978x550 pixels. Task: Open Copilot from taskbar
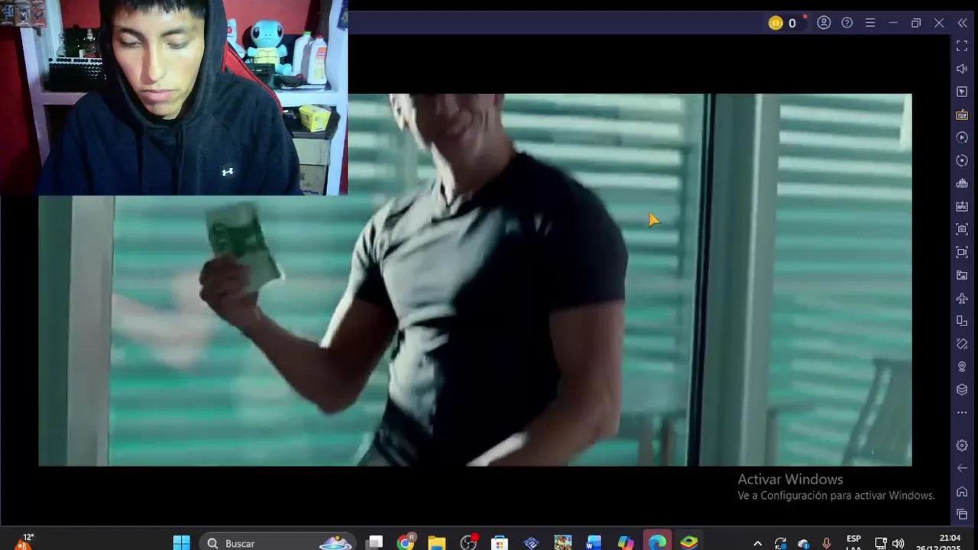coord(626,543)
